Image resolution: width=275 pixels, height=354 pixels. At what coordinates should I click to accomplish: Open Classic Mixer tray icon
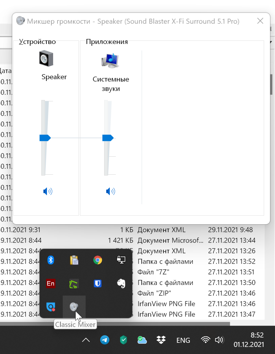[x=74, y=307]
